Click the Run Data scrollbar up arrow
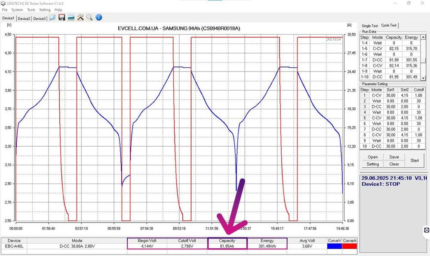This screenshot has height=256, width=430. pos(423,37)
